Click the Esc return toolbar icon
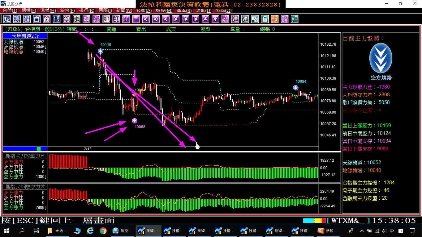 225,19
